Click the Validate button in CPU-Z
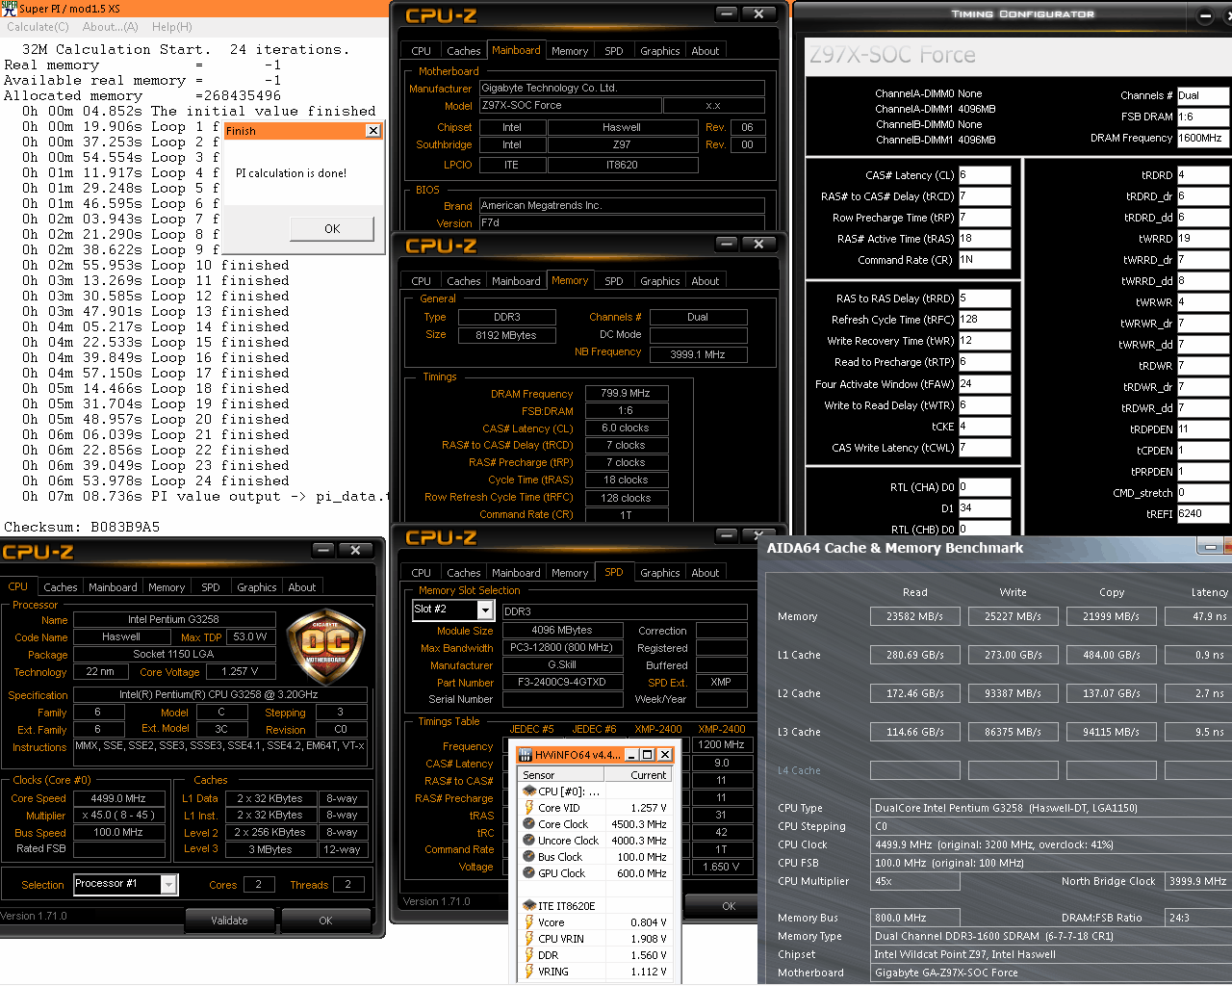Viewport: 1232px width, 986px height. pos(229,921)
